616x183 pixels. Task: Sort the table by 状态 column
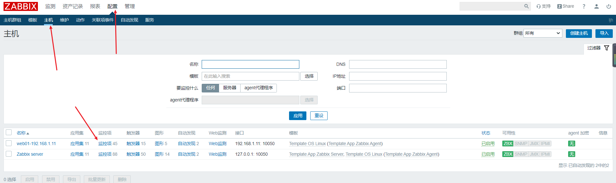tap(486, 133)
